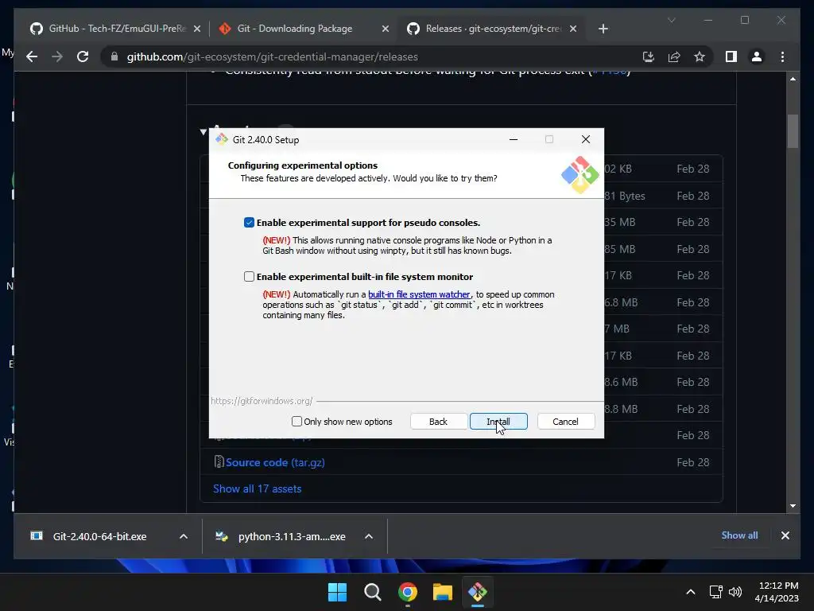Screen dimensions: 814x611
Task: Click the Install button in Git Setup
Action: point(498,422)
